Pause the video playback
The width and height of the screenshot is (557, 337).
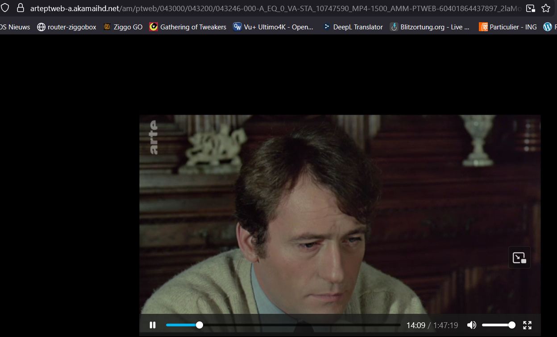(x=153, y=325)
